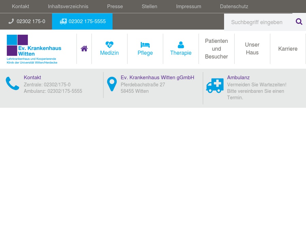This screenshot has width=306, height=238.
Task: Open the Unser Haus menu
Action: click(x=252, y=49)
